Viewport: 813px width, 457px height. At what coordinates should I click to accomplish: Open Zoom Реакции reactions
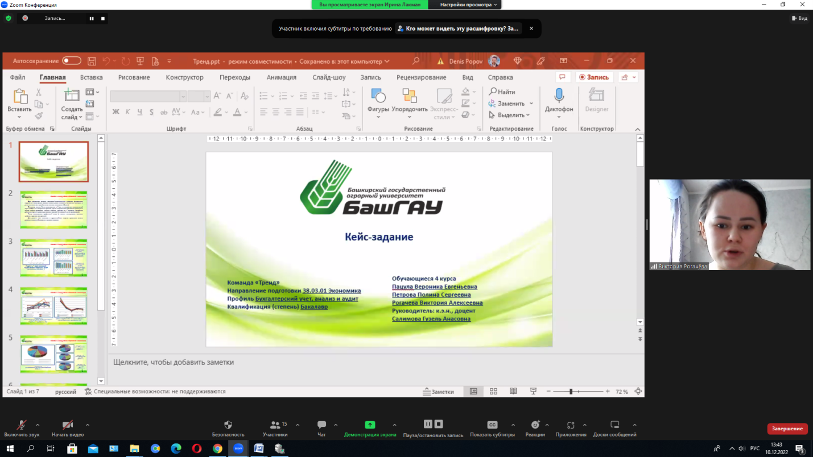click(x=535, y=429)
